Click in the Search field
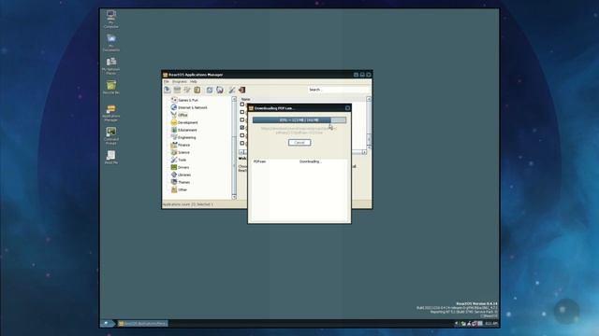Screen dimensions: 599x336 (x=339, y=90)
